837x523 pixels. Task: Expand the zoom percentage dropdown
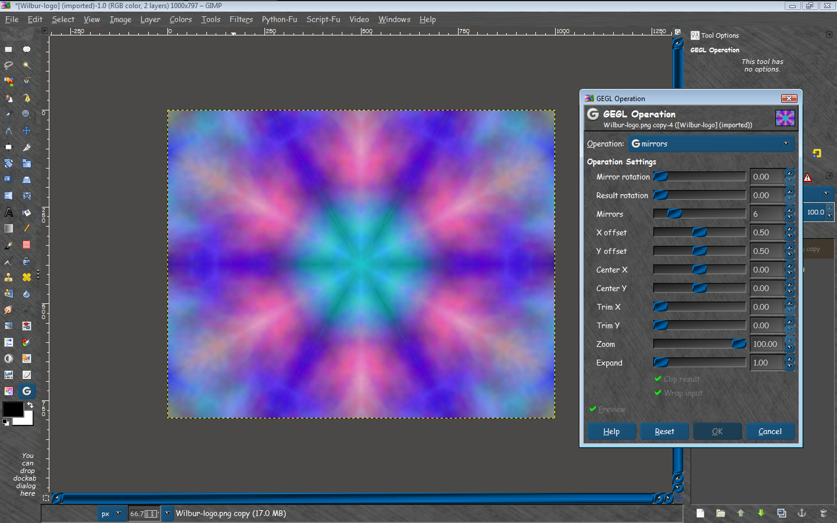pos(167,514)
